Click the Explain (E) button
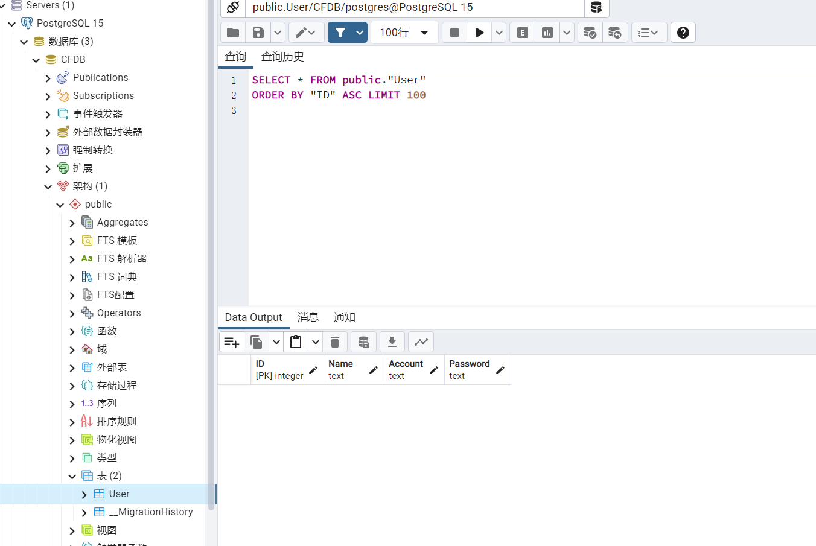The height and width of the screenshot is (546, 816). [x=523, y=33]
